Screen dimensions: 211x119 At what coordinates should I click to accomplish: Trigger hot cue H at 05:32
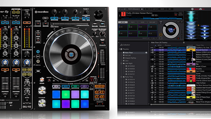tap(152, 34)
